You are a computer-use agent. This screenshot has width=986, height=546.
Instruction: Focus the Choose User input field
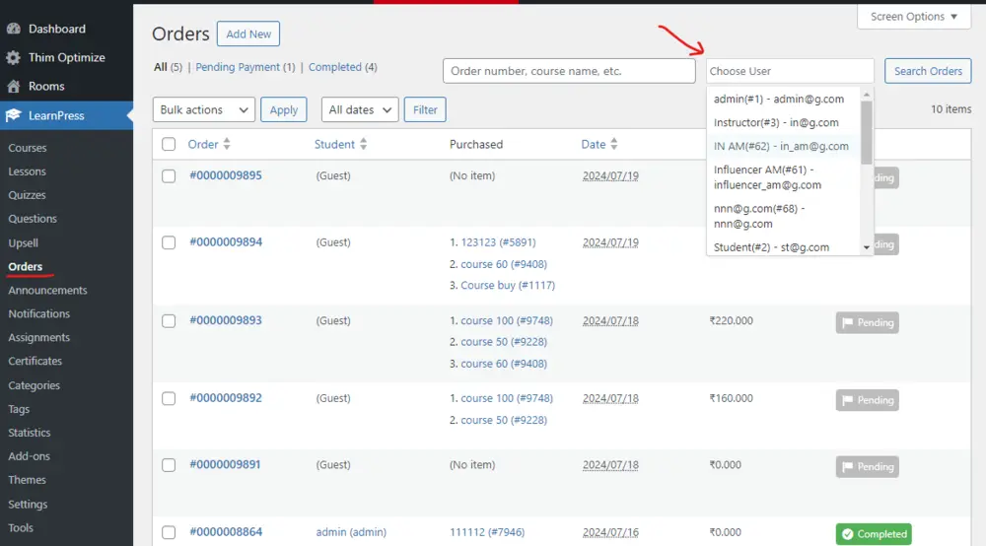tap(790, 71)
